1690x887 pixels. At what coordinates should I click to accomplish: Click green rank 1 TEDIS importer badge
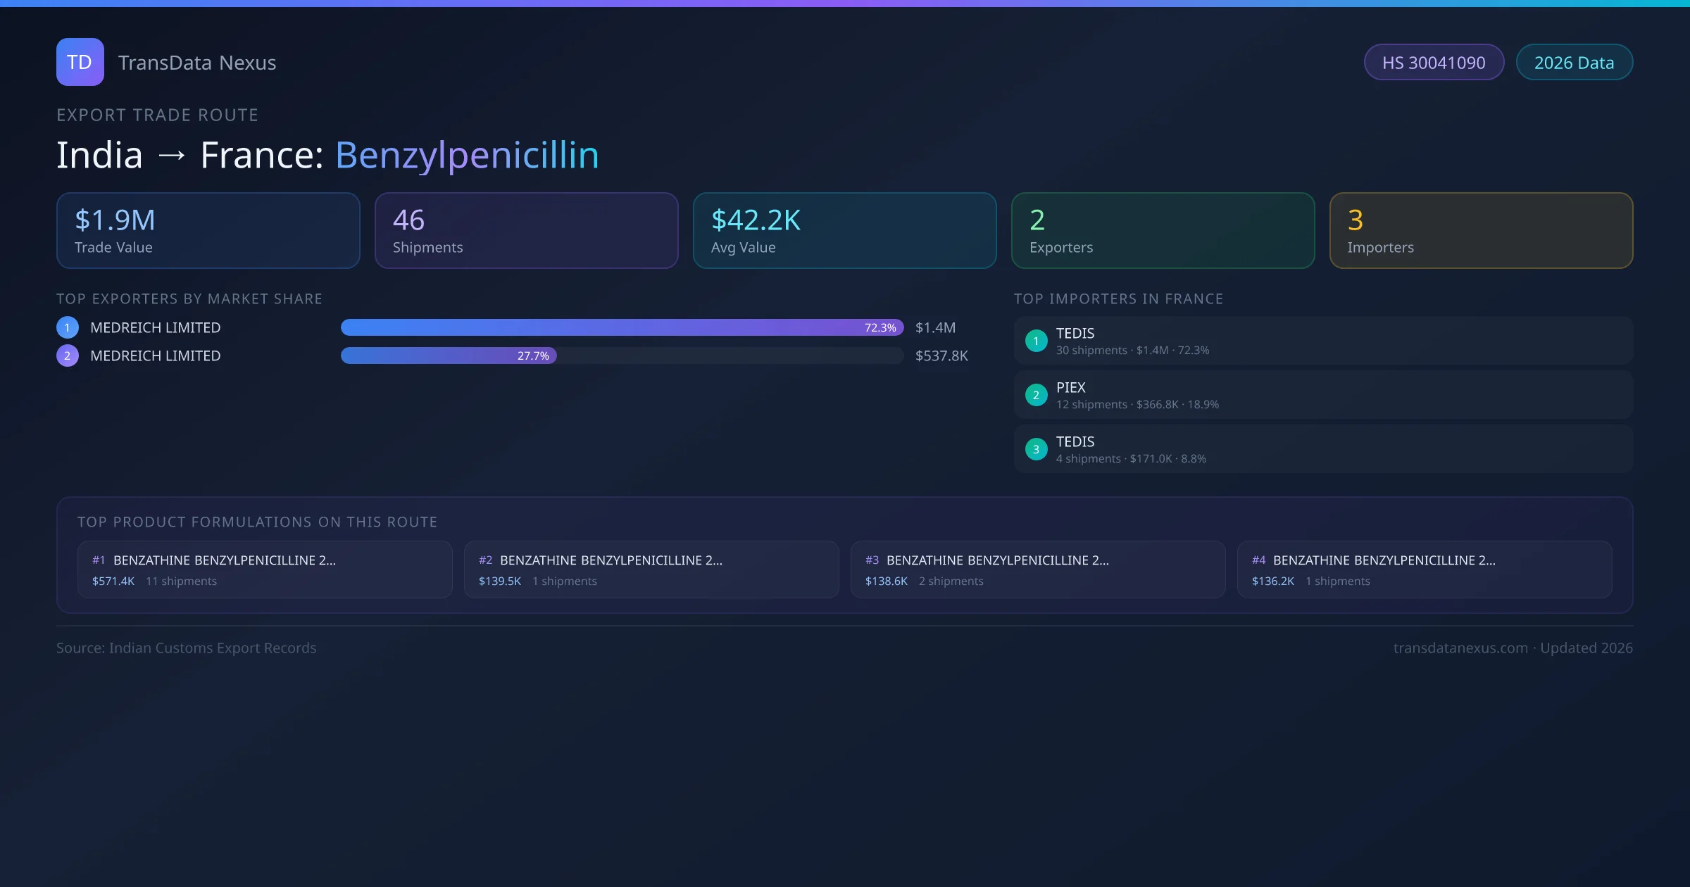click(x=1036, y=341)
